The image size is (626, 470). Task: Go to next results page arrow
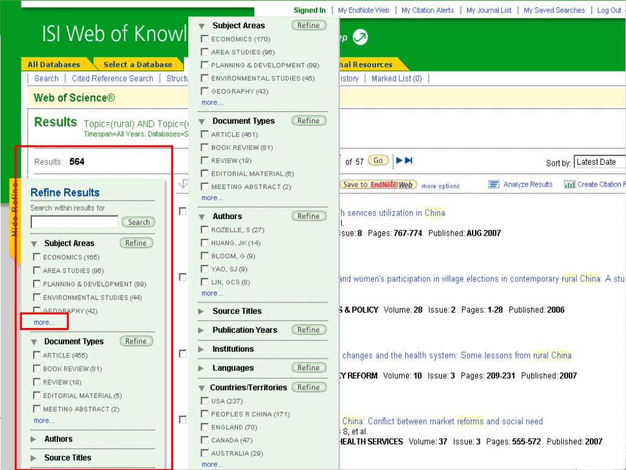pyautogui.click(x=399, y=160)
